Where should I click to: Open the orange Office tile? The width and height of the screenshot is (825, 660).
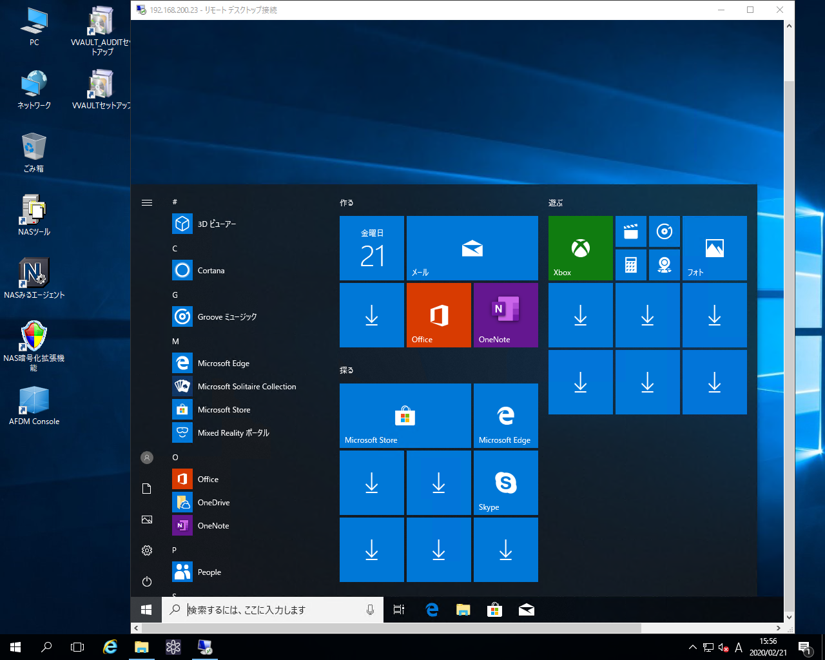[438, 315]
